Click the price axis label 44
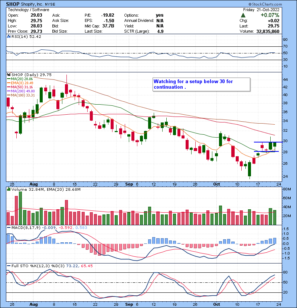This screenshot has width=297, height=308. (285, 79)
